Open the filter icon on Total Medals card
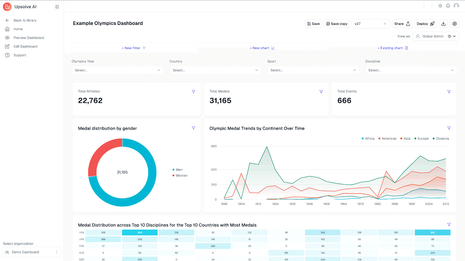465x261 pixels. pos(321,92)
